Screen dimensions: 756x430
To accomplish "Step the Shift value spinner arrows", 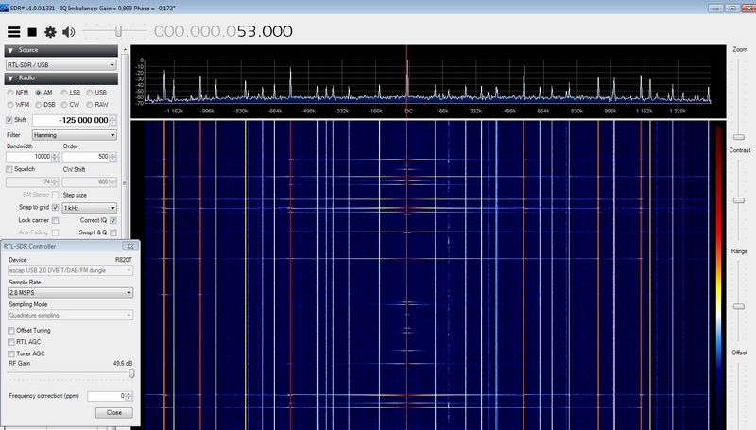I will (x=112, y=120).
